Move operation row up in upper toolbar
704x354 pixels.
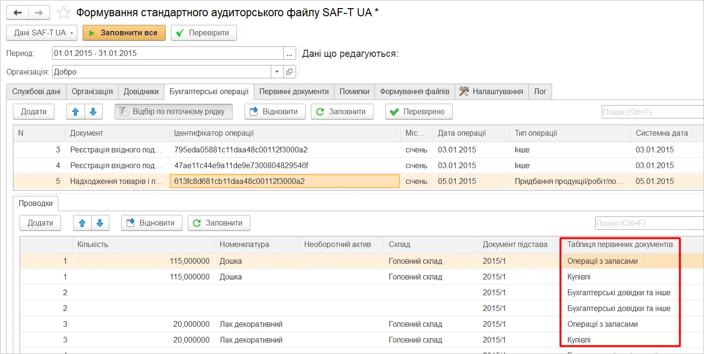75,112
